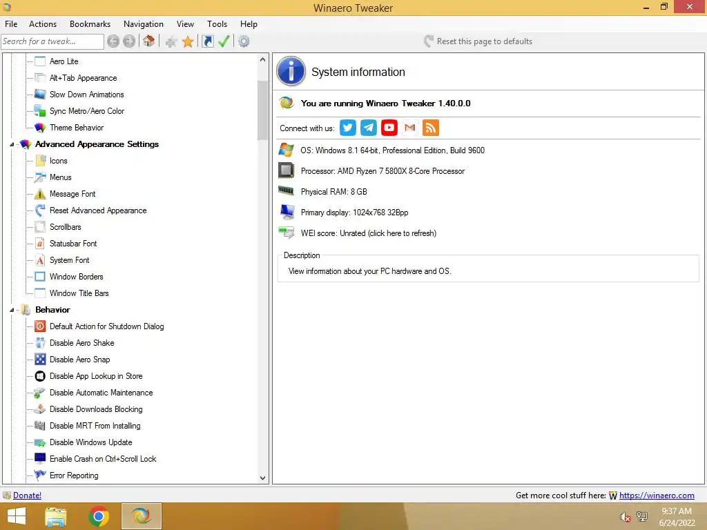Collapse the Advanced Appearance Settings node
The image size is (707, 530).
[12, 144]
